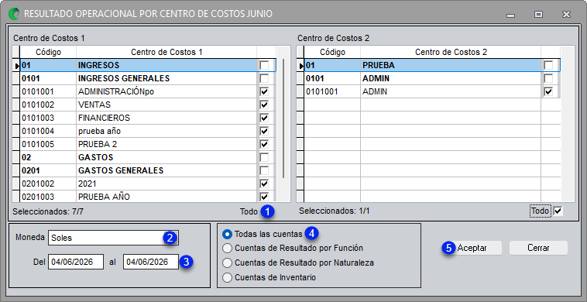Select Todas las cuentas option
The image size is (587, 302).
[227, 235]
